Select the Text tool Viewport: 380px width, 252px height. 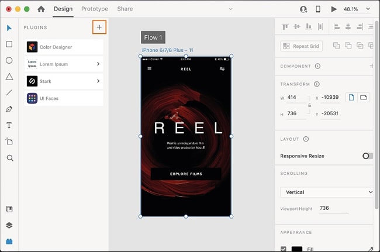[9, 125]
